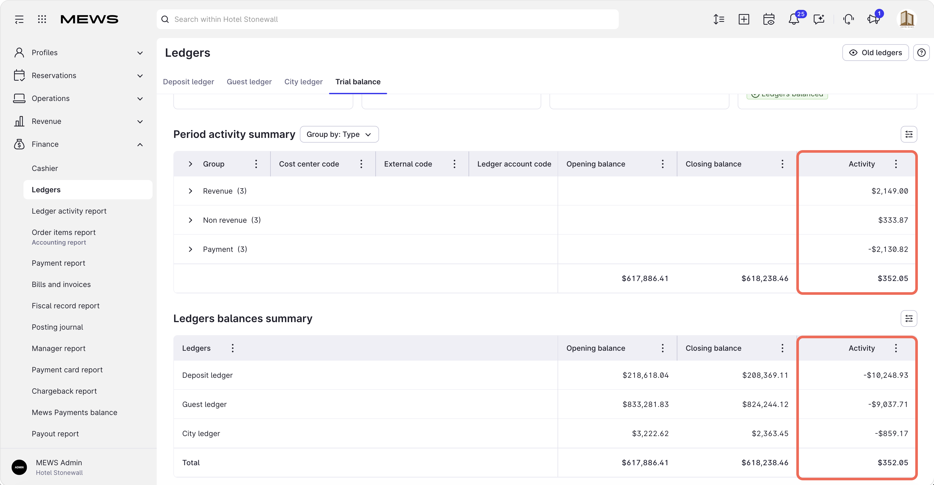The image size is (934, 485).
Task: Open Period activity summary table settings icon
Action: click(908, 135)
